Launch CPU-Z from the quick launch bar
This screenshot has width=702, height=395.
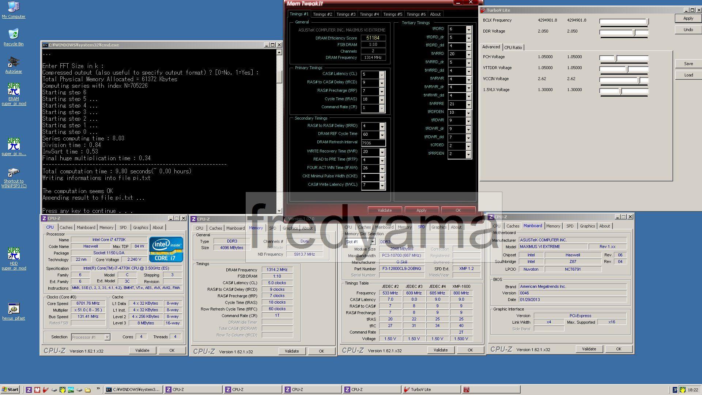(29, 390)
